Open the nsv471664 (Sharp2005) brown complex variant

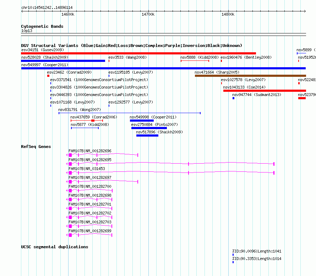point(250,76)
